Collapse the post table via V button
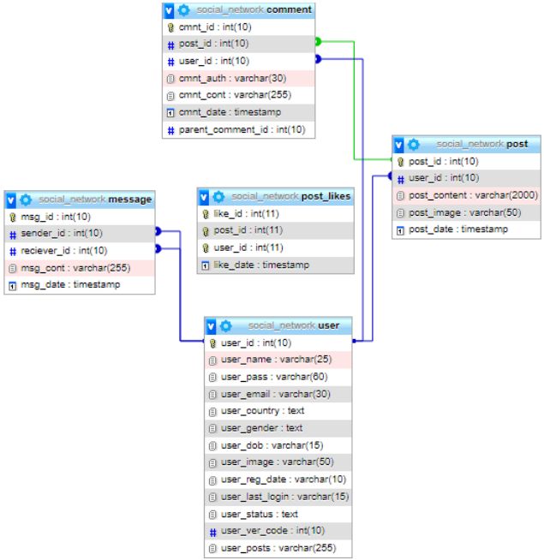Image resolution: width=544 pixels, height=560 pixels. tap(399, 145)
